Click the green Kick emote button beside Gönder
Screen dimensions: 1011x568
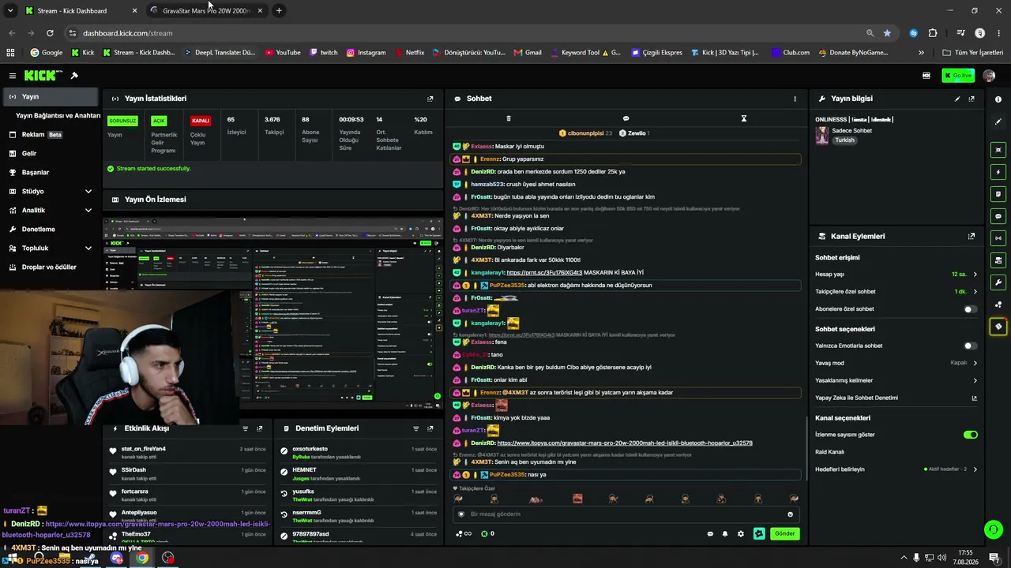759,534
